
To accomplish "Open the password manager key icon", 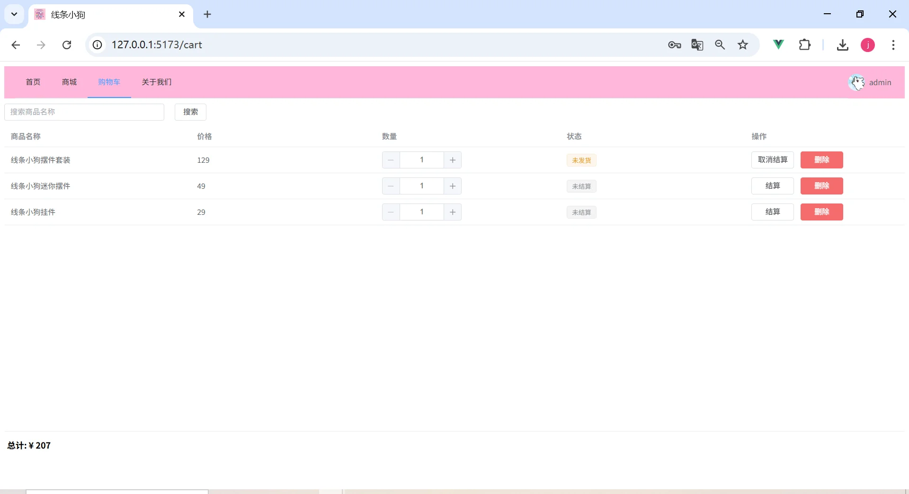I will click(675, 45).
